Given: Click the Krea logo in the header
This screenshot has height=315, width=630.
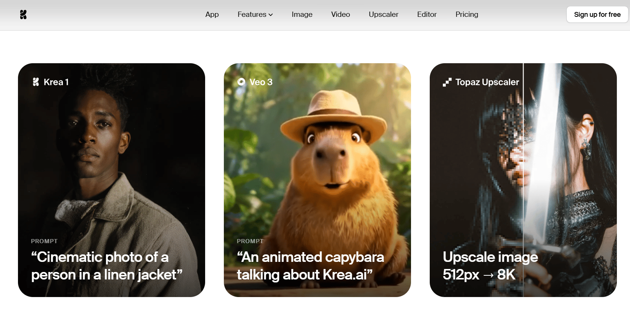Looking at the screenshot, I should point(23,15).
